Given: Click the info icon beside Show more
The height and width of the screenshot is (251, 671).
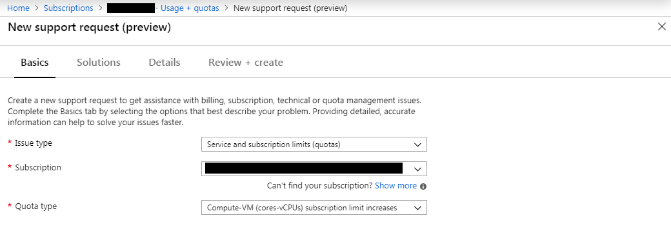Looking at the screenshot, I should (423, 186).
